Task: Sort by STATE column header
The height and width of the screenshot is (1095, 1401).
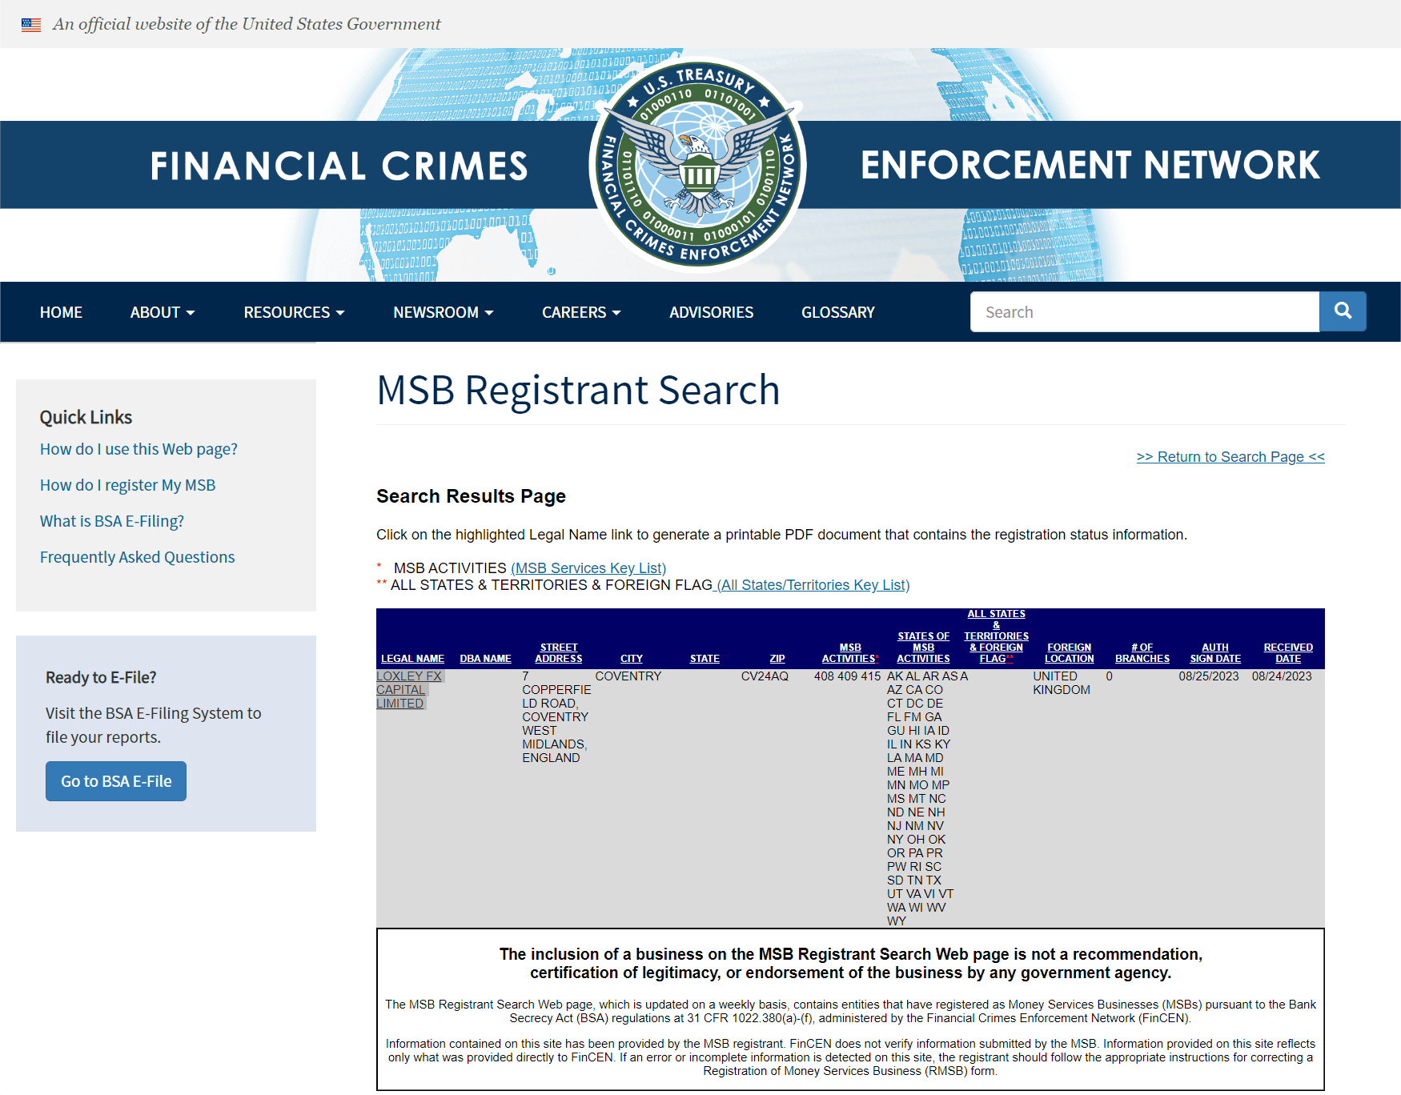Action: tap(705, 659)
